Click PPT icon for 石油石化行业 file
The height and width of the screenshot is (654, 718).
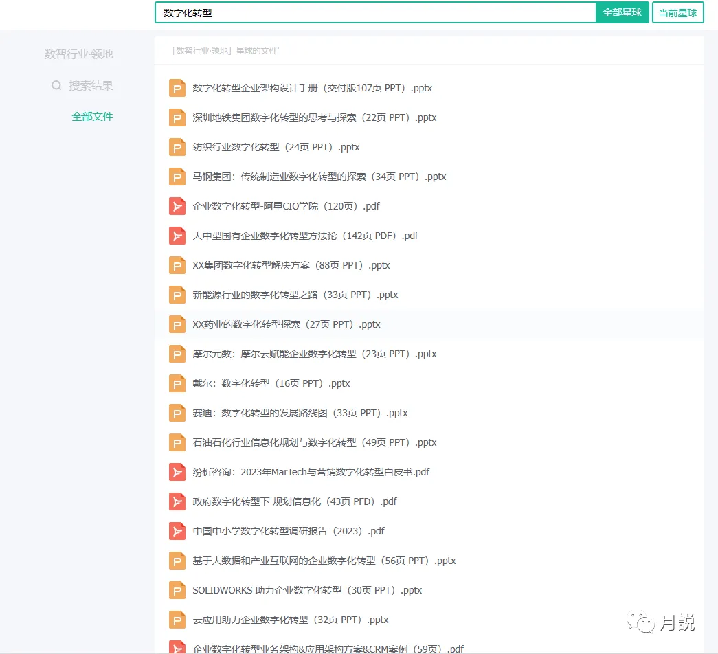177,442
